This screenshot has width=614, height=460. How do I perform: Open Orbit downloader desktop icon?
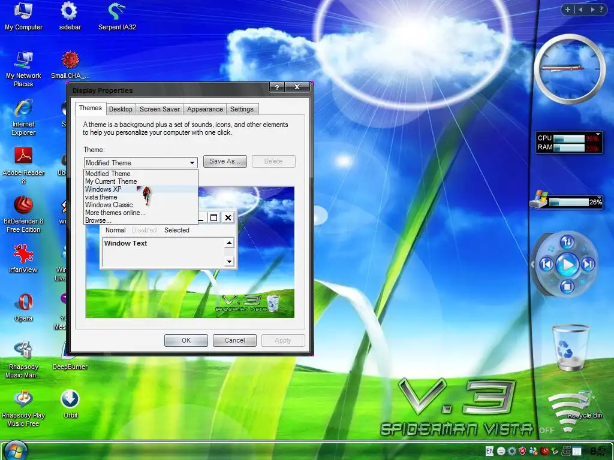(x=70, y=404)
